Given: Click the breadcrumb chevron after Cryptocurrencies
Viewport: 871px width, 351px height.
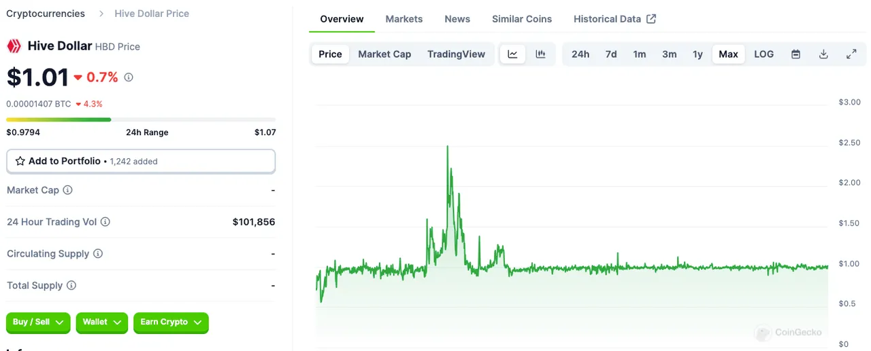Looking at the screenshot, I should (101, 14).
